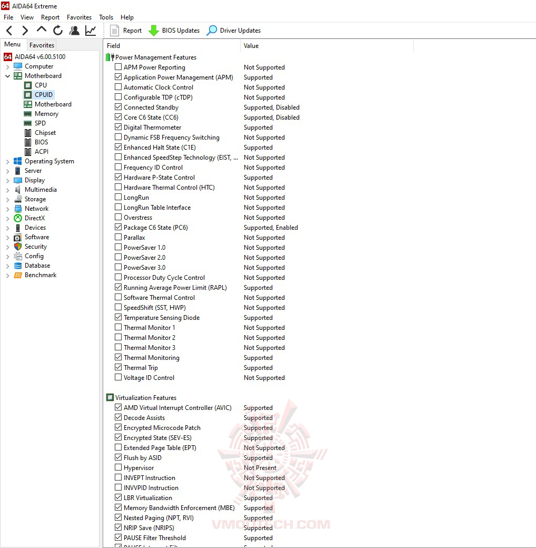Select the Power Management Features group header

click(156, 57)
